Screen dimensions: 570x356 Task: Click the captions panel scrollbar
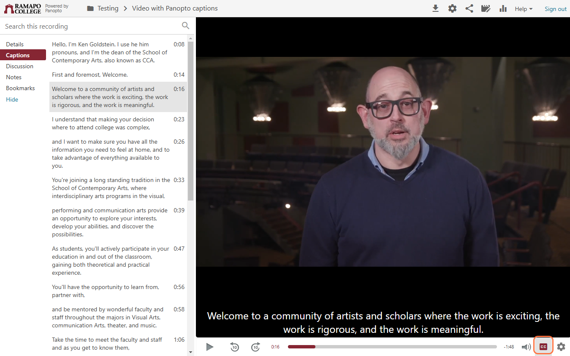190,121
